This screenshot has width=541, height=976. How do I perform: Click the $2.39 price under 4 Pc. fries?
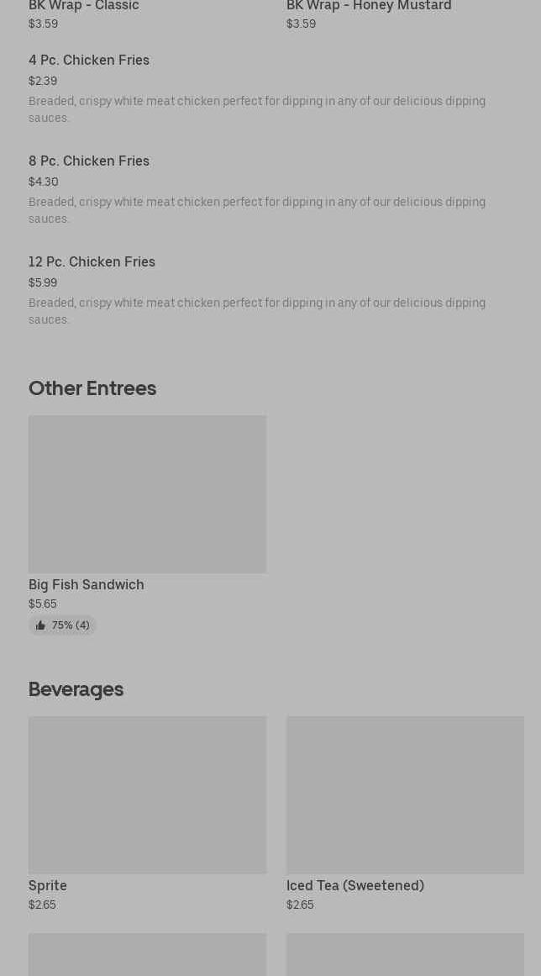pyautogui.click(x=43, y=81)
